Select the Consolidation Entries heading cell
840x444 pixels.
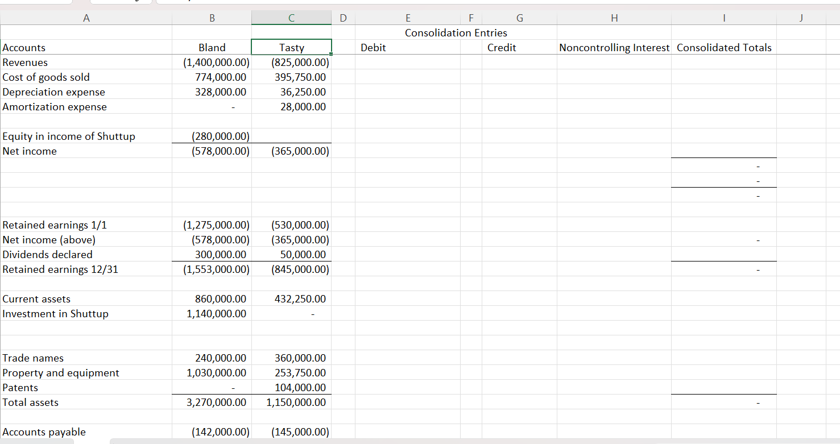click(456, 33)
